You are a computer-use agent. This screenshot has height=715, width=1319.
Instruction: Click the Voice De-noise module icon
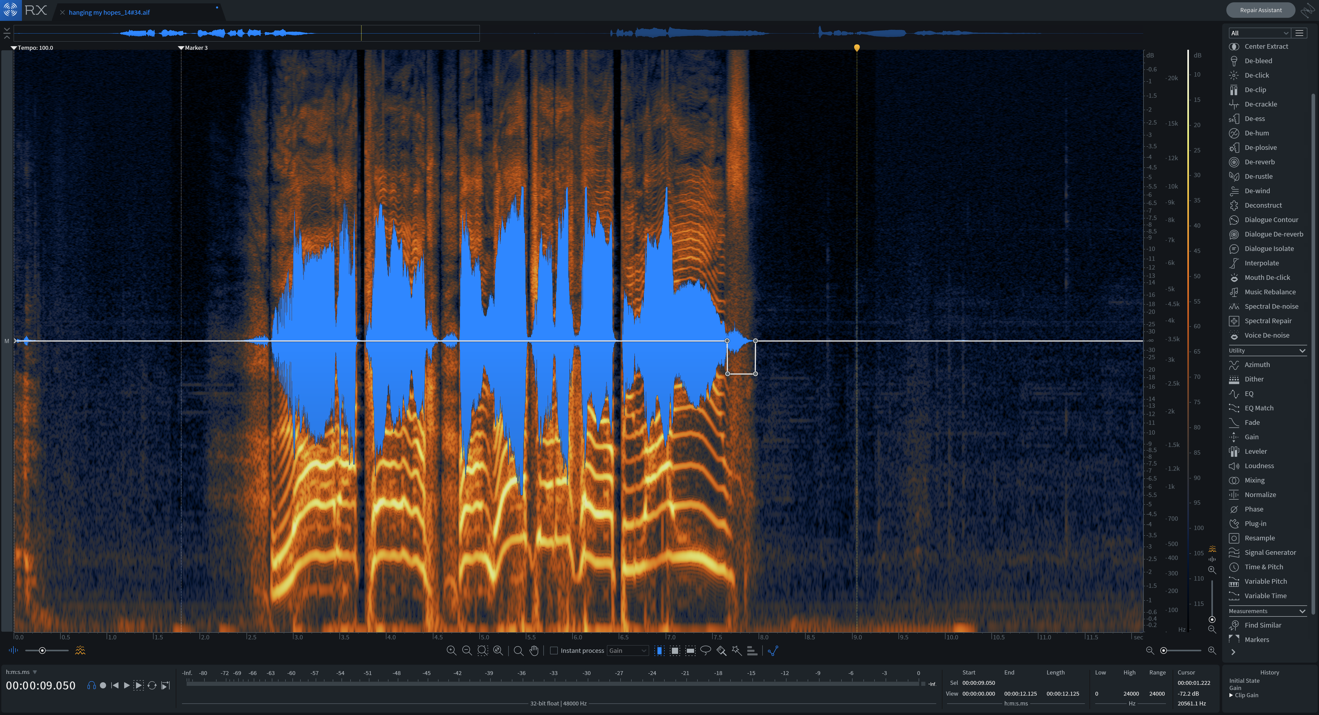pos(1234,336)
